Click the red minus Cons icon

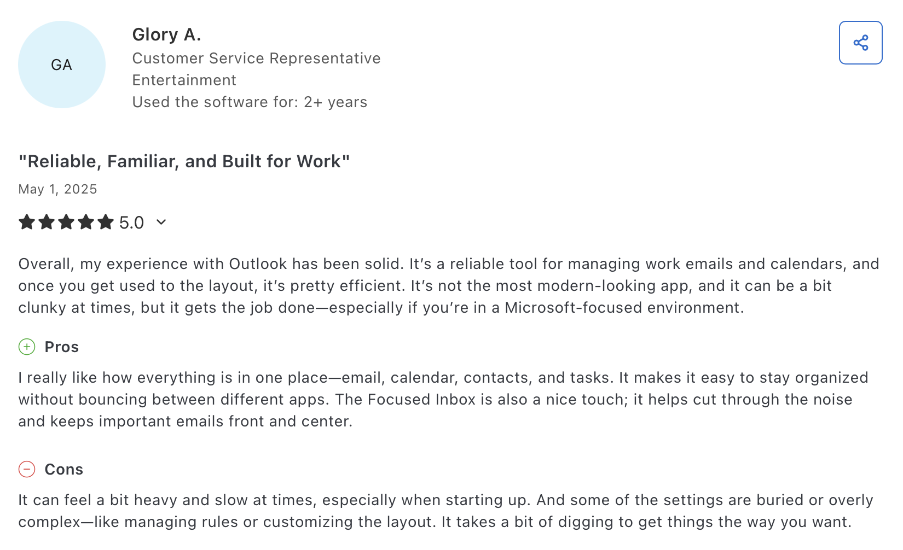click(x=27, y=469)
